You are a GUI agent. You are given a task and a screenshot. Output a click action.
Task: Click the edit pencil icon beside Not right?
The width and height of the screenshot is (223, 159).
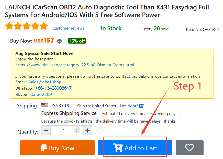point(141,106)
